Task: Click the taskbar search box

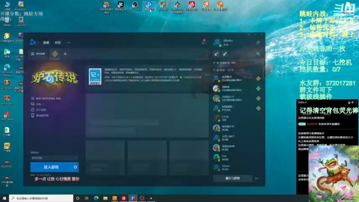Action: [x=41, y=198]
